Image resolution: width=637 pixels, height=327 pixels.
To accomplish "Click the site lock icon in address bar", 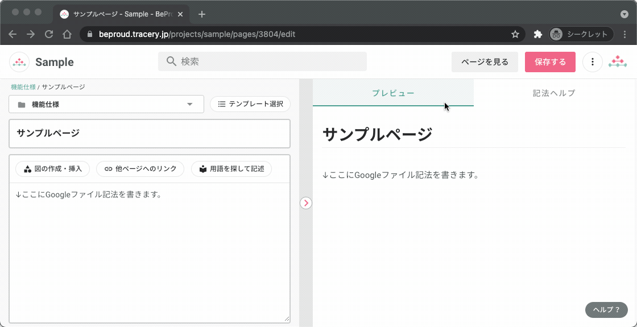I will click(90, 35).
